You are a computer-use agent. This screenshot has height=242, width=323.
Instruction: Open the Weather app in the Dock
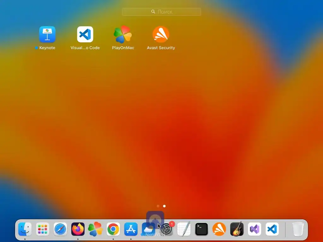click(x=148, y=229)
